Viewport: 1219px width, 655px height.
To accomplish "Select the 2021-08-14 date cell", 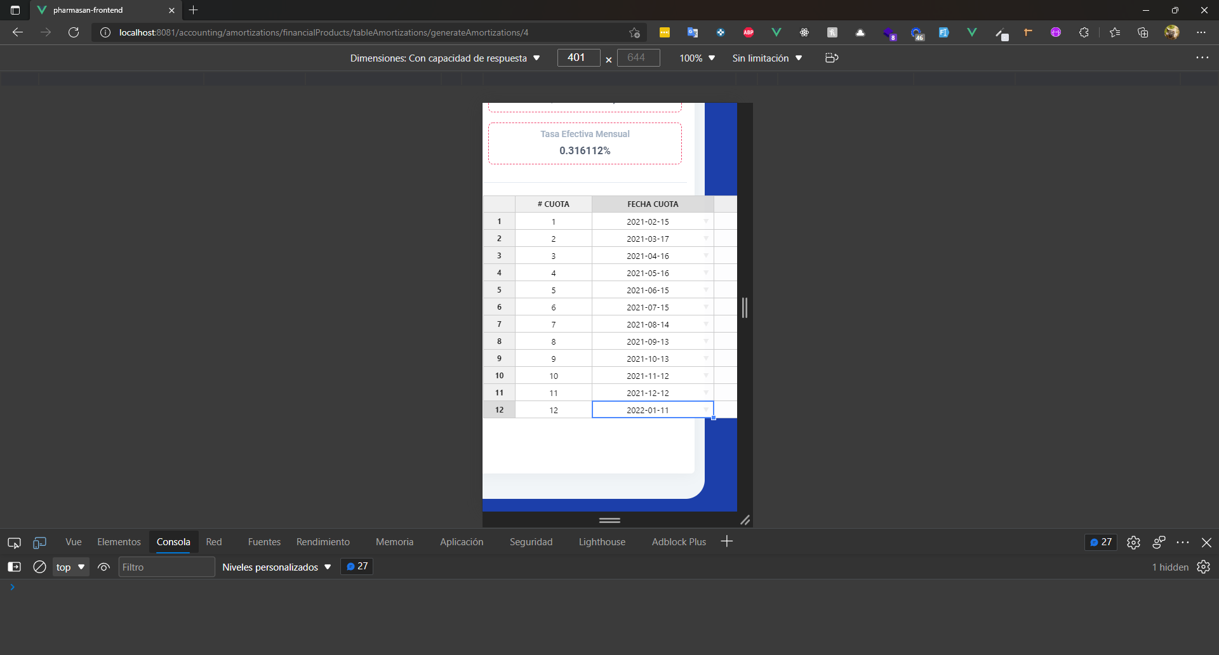I will pos(653,324).
